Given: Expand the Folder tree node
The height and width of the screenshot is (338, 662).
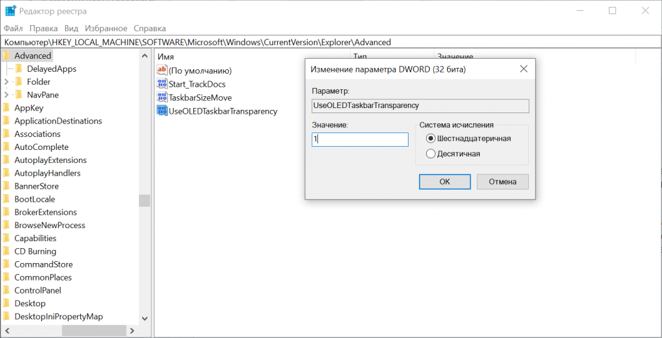Looking at the screenshot, I should click(x=6, y=82).
